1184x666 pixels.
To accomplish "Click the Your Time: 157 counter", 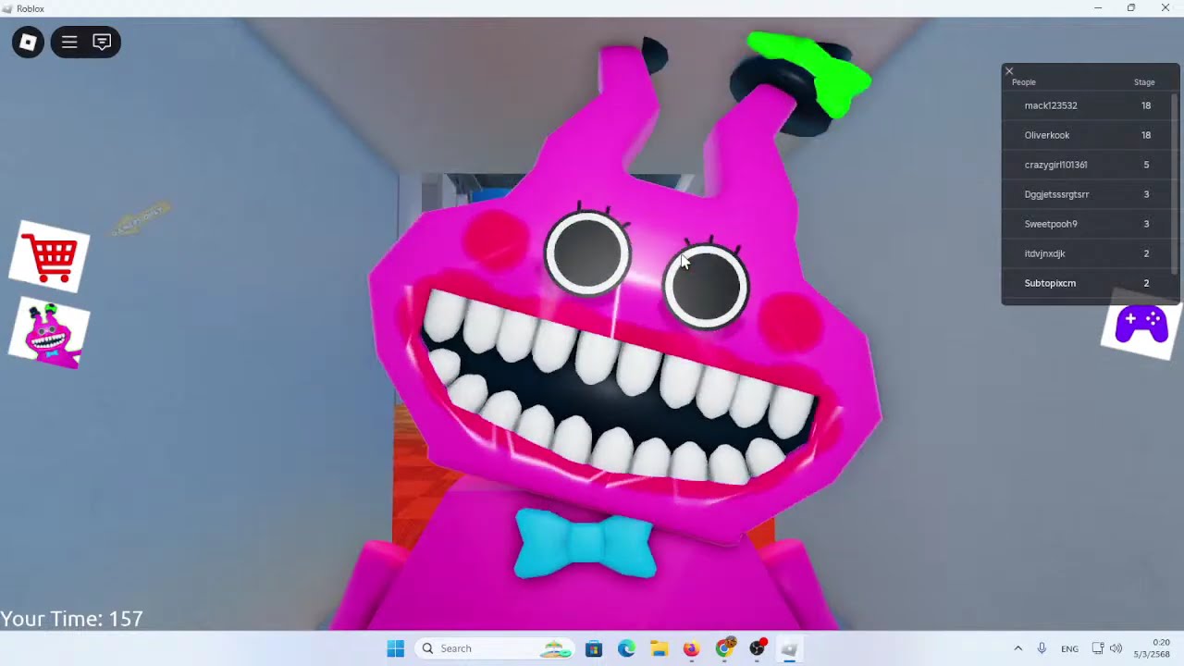I will tap(72, 619).
